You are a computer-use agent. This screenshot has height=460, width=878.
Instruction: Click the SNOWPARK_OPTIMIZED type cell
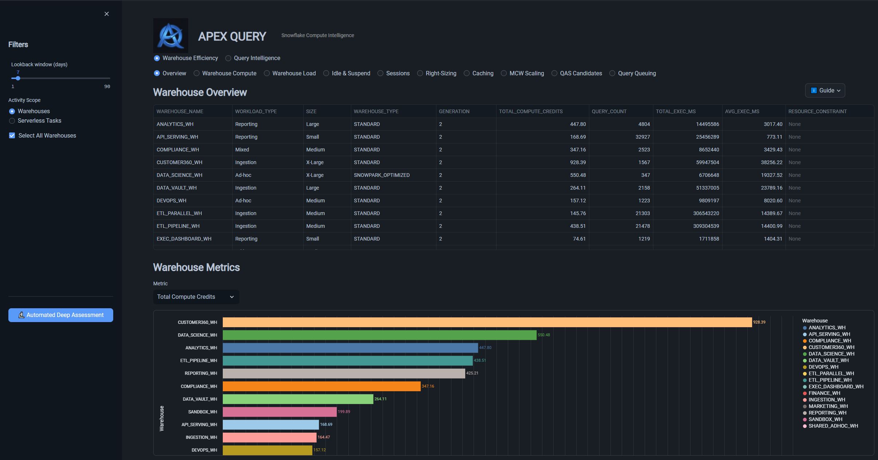[393, 175]
